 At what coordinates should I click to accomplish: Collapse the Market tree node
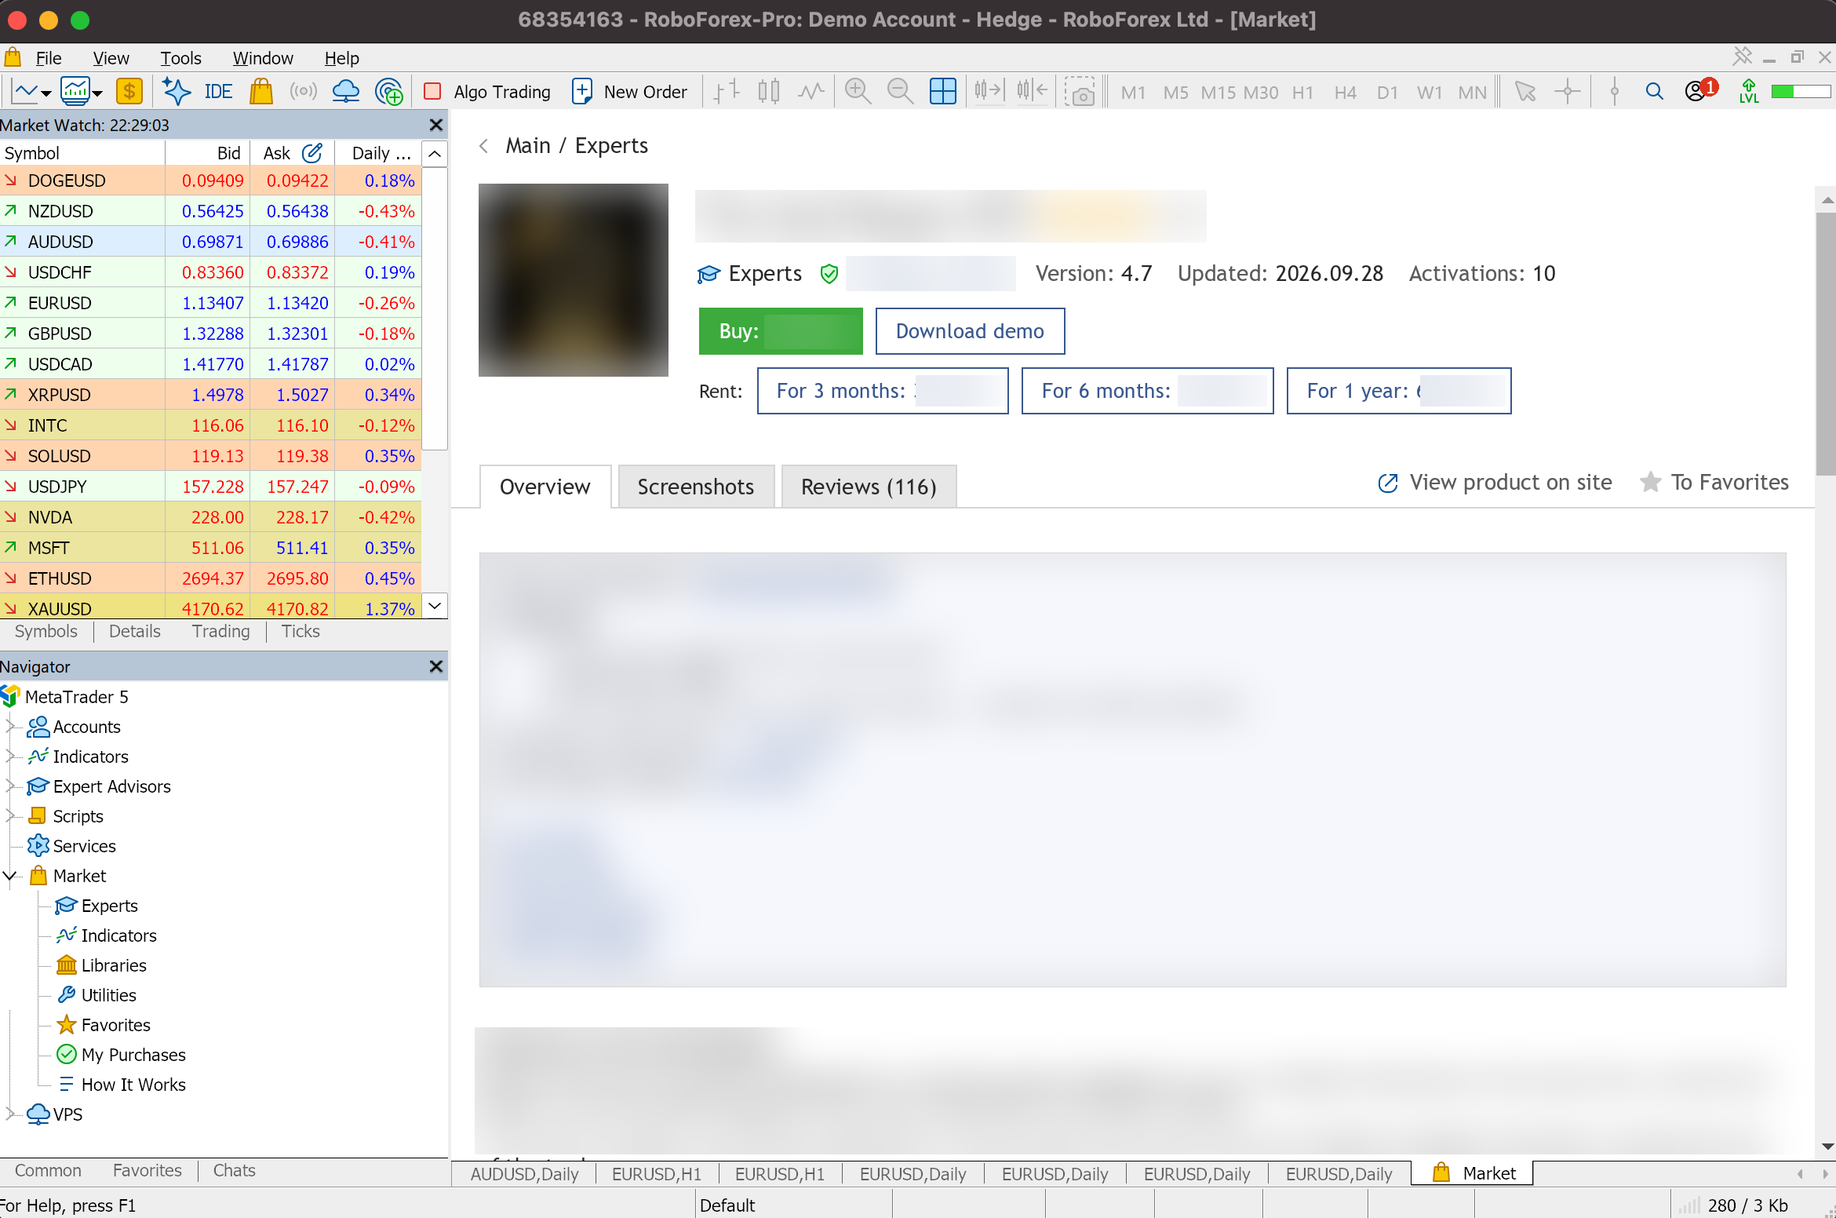pos(10,876)
